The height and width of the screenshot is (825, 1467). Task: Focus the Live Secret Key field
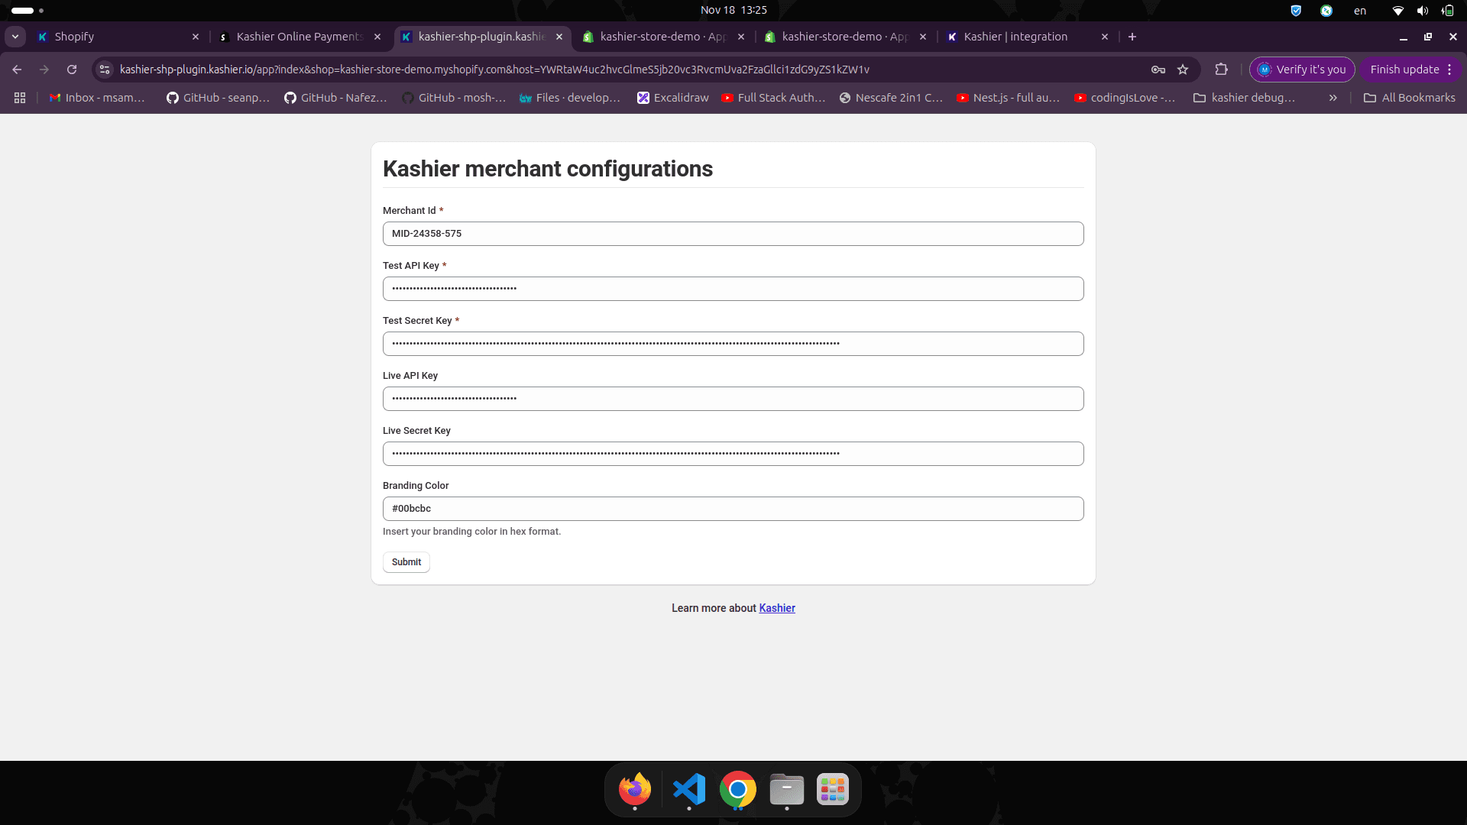(x=733, y=454)
